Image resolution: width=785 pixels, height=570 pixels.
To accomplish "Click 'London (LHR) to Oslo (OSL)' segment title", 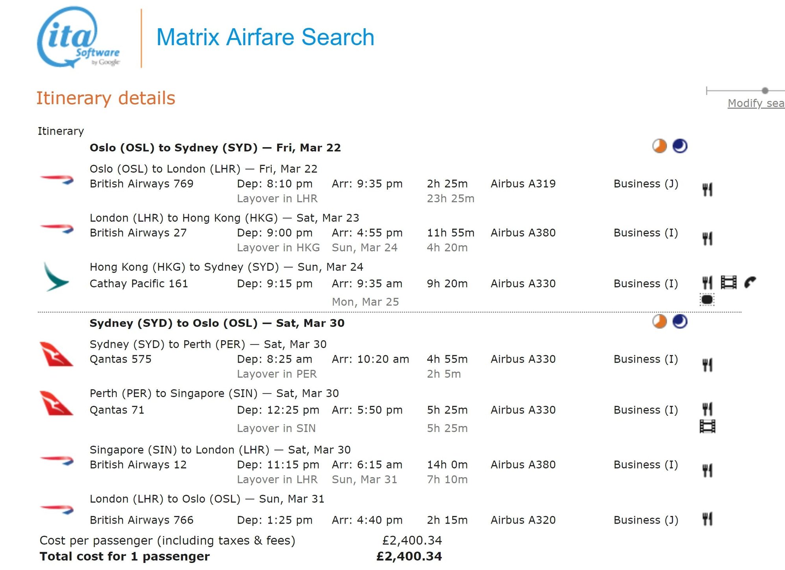I will click(x=165, y=499).
